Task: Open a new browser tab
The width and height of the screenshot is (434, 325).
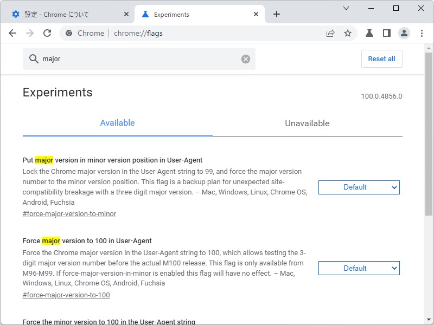Action: [x=277, y=14]
